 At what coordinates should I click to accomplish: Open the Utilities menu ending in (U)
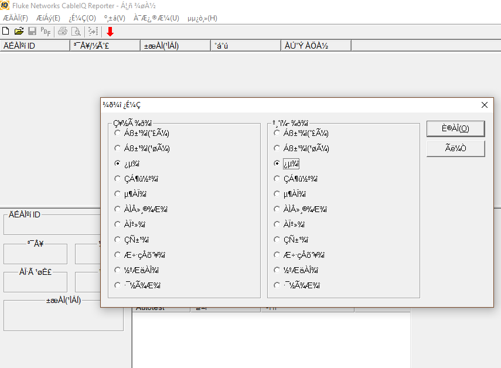click(156, 18)
